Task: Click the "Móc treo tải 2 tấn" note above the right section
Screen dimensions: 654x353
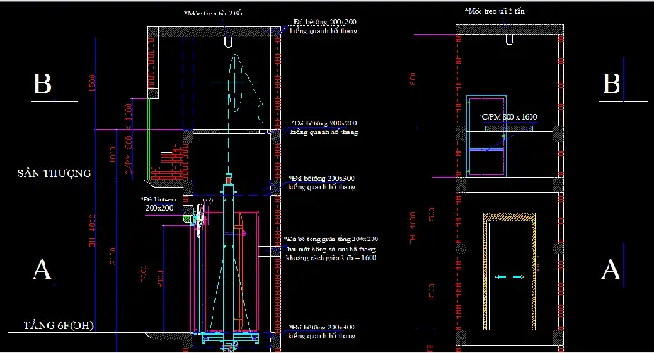Action: [495, 11]
